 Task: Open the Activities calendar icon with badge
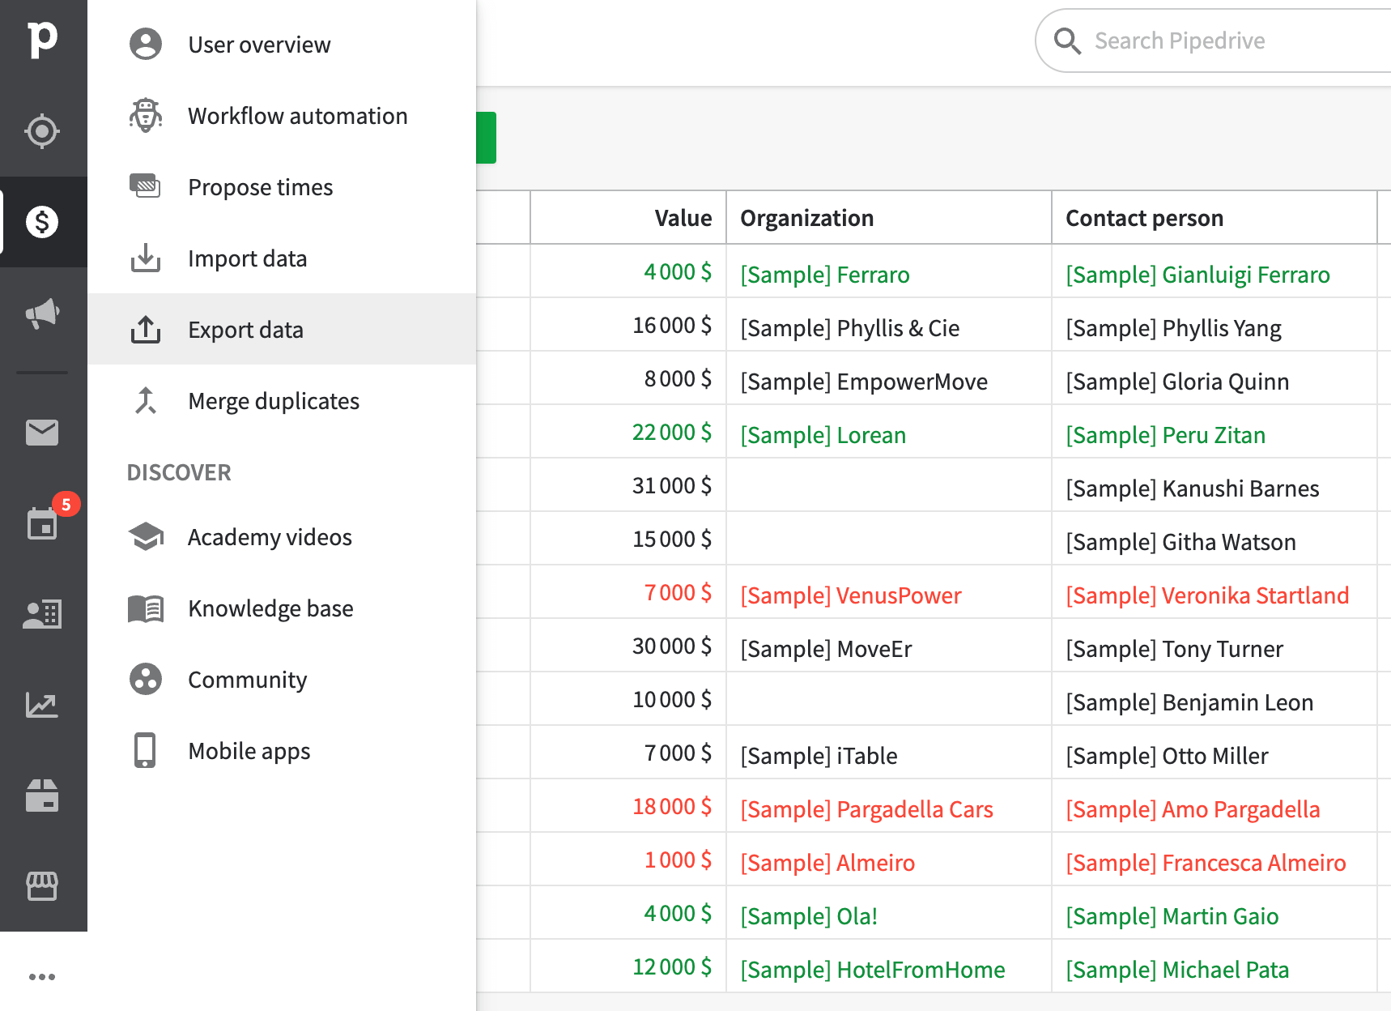click(41, 523)
